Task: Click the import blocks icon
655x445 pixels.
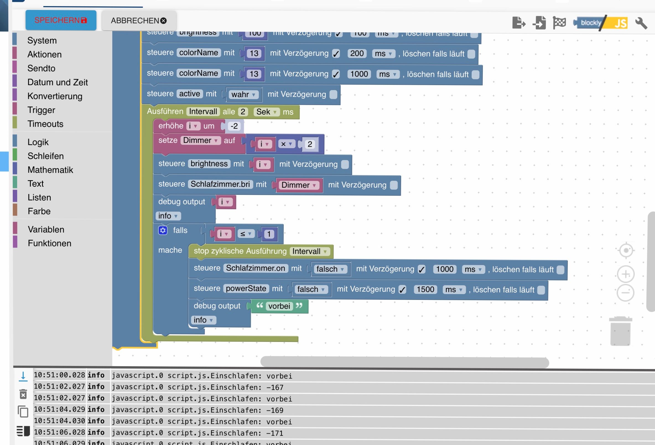Action: 539,23
